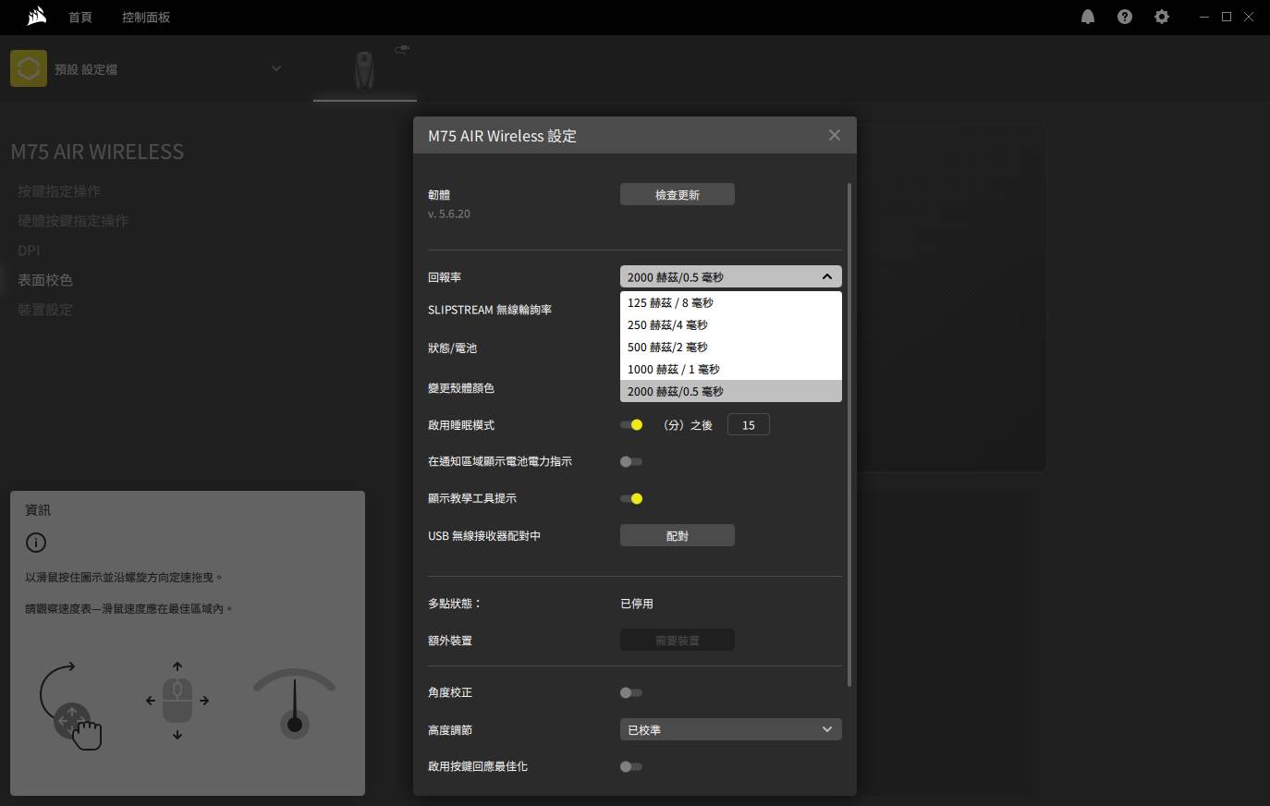Go to 首頁 tab
The height and width of the screenshot is (806, 1270).
[x=80, y=17]
